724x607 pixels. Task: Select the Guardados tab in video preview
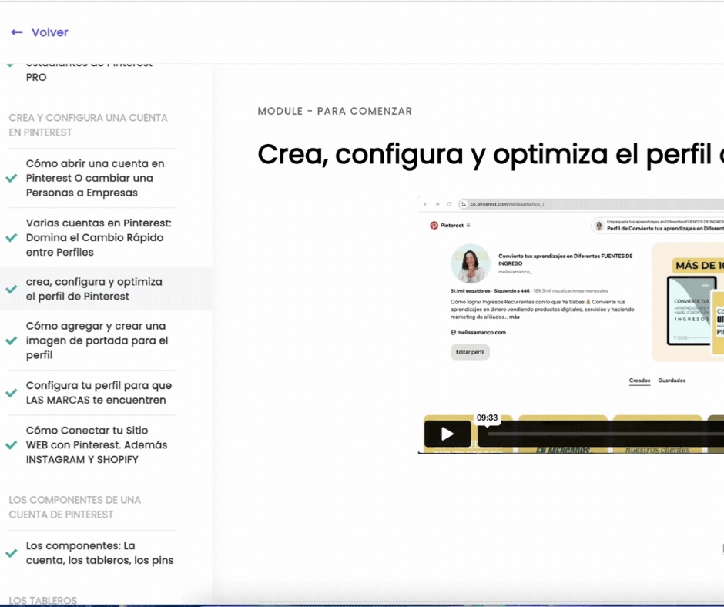672,381
